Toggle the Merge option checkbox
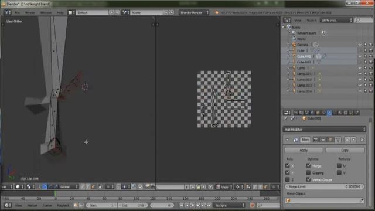Viewport: 375px width, 211px height. tap(308, 165)
